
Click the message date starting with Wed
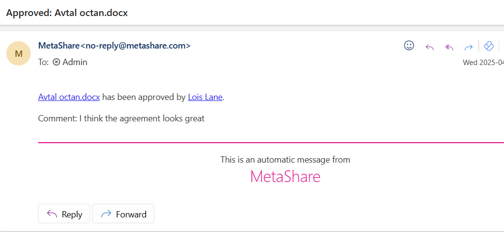483,62
